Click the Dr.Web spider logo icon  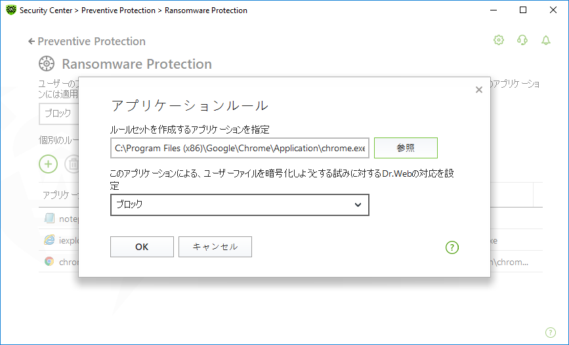coord(11,10)
